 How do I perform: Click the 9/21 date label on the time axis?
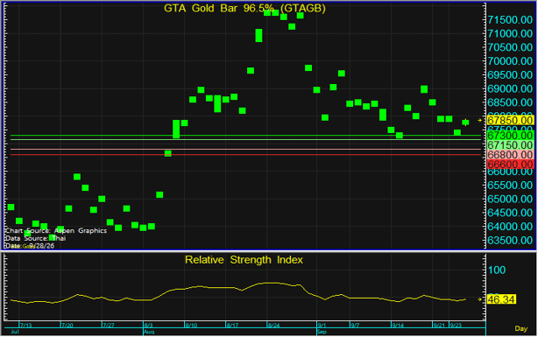tap(439, 325)
